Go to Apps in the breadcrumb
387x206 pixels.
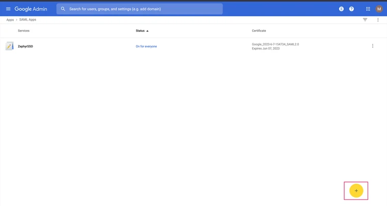click(10, 20)
